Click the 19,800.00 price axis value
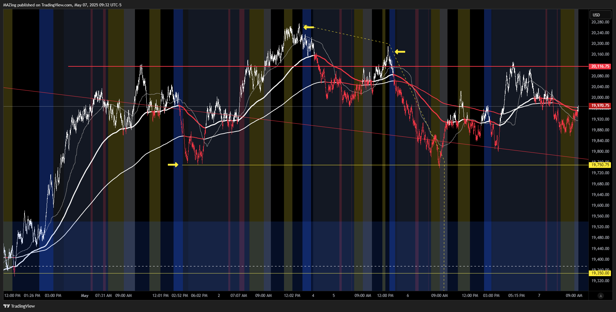This screenshot has height=312, width=616. (x=600, y=151)
